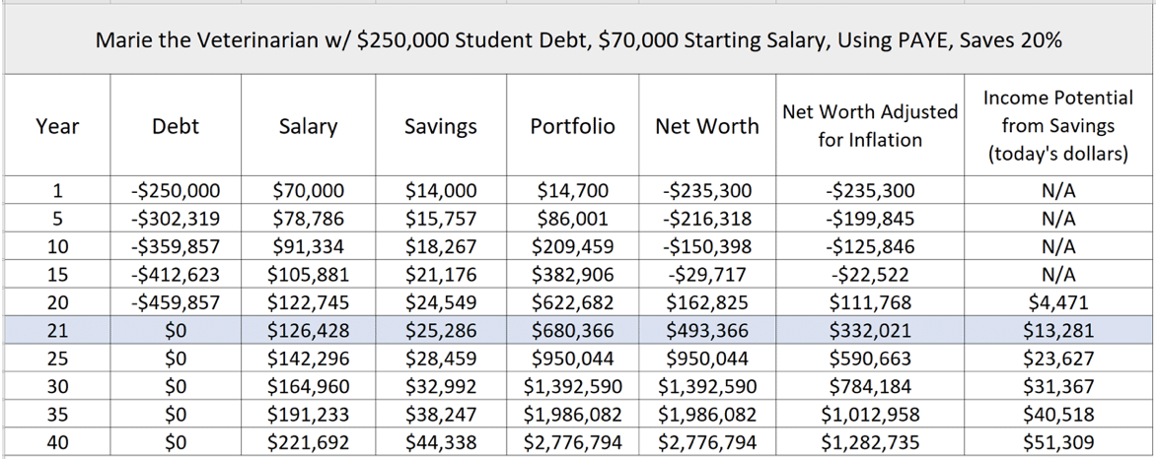The height and width of the screenshot is (459, 1158).
Task: Click the $1,282,735 inflation-adjusted cell
Action: (870, 442)
